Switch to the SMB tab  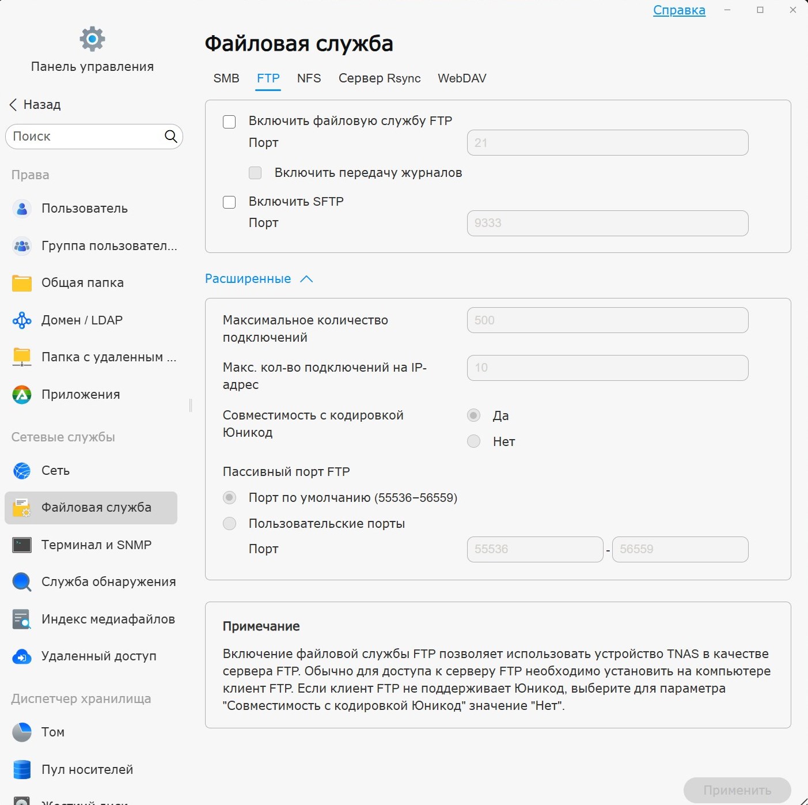click(x=226, y=78)
